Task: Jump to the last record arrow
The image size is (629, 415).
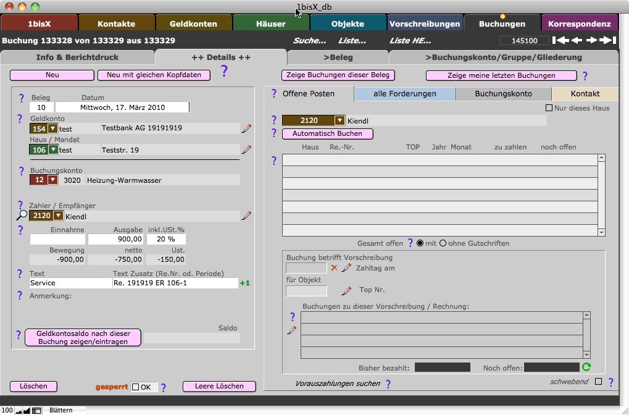Action: (x=609, y=41)
